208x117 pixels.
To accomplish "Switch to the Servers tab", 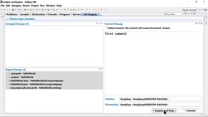I will tap(76, 14).
